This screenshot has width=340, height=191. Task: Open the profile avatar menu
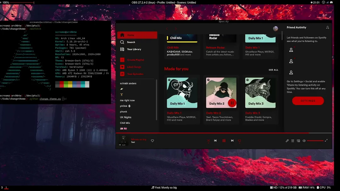275,28
